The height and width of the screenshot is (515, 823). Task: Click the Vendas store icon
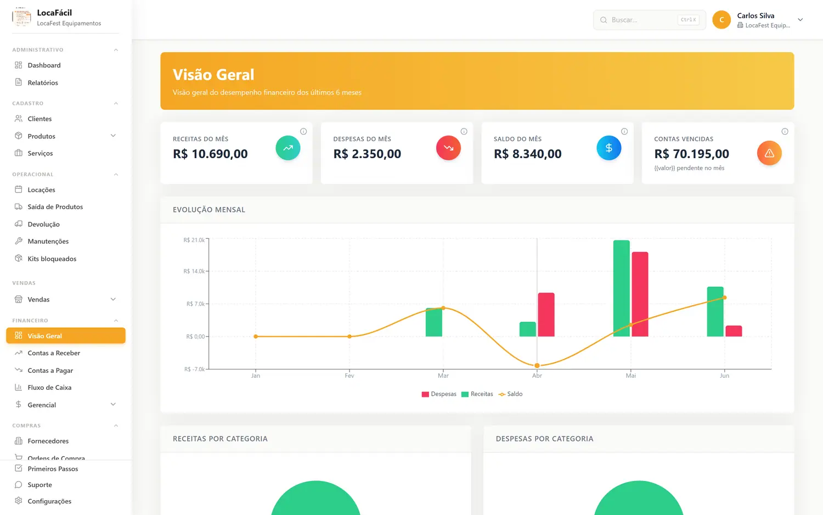tap(19, 299)
